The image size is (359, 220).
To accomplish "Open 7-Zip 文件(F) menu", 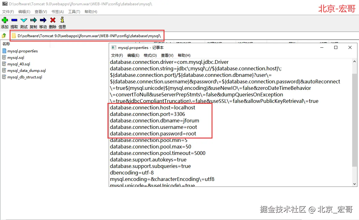I will click(x=8, y=12).
